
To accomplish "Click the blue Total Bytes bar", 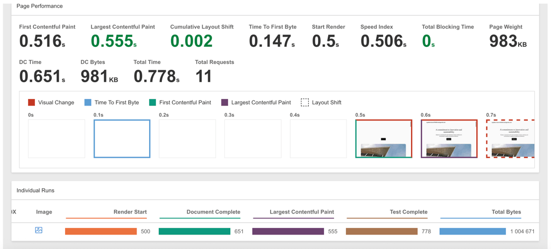I will (472, 231).
